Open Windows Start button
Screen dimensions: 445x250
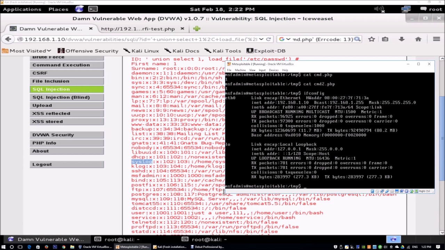(x=3, y=247)
